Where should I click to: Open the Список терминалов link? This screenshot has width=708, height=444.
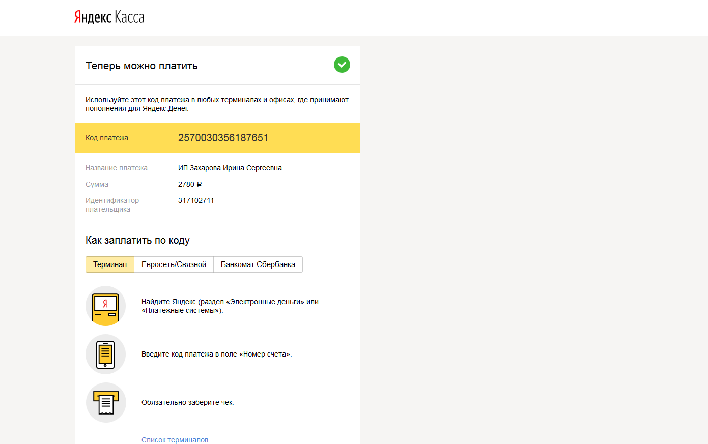coord(175,440)
